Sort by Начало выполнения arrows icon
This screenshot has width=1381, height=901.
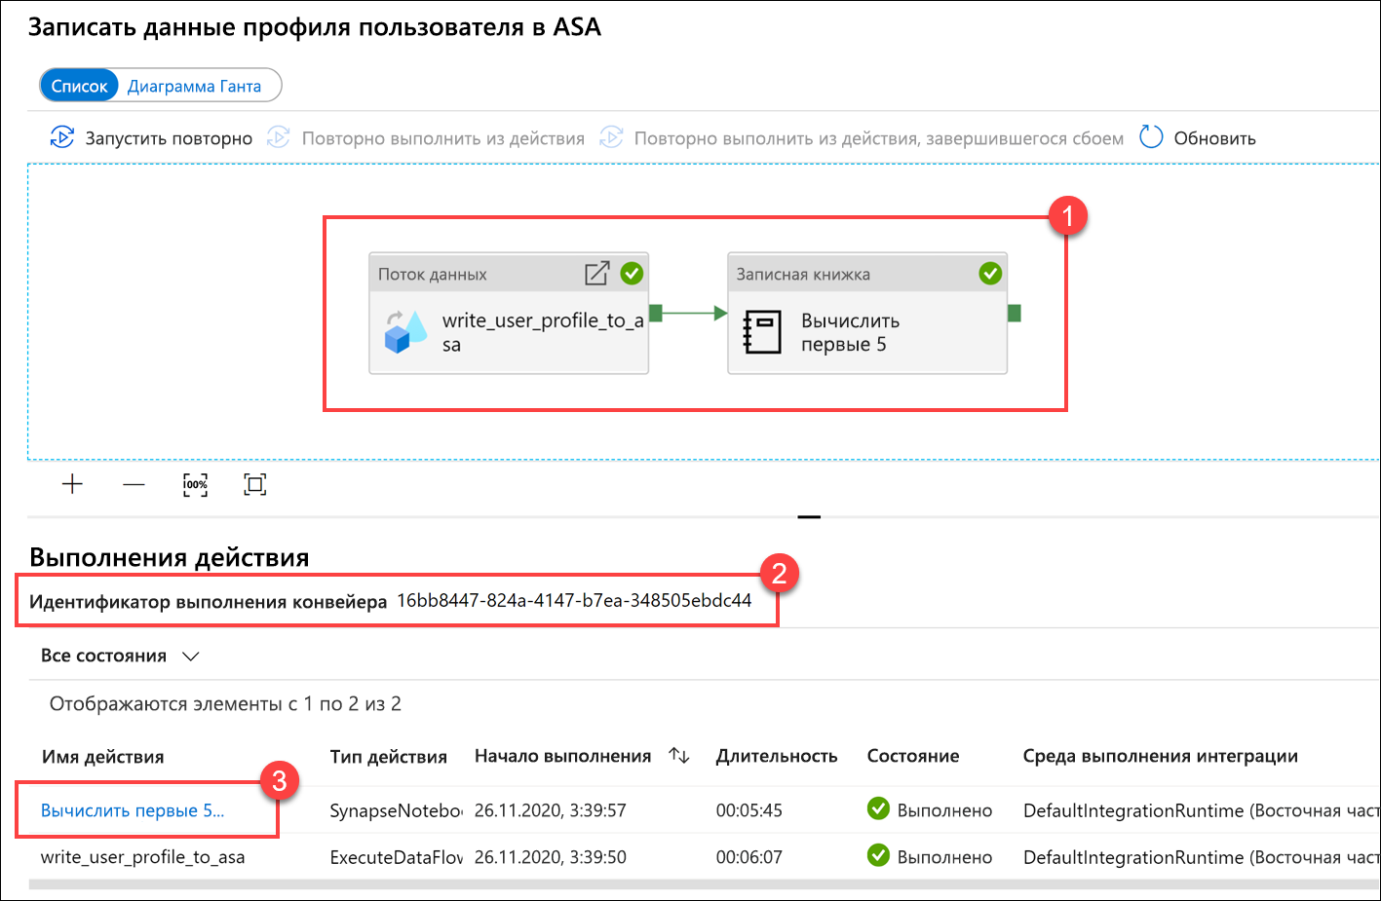pos(679,756)
